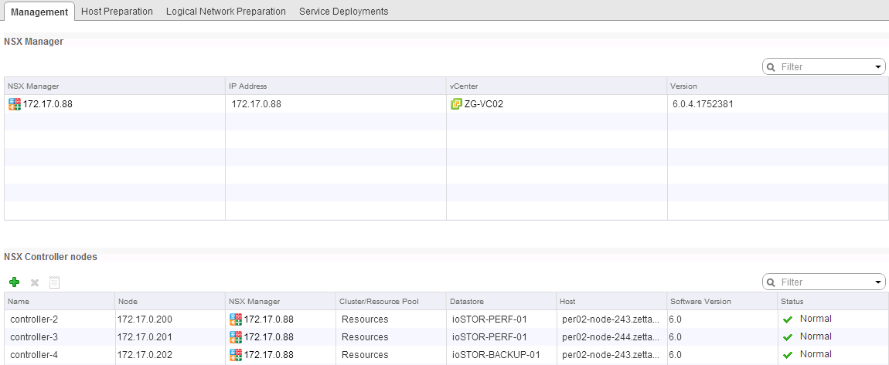The image size is (889, 365).
Task: Click the delete controller X icon
Action: click(x=35, y=282)
